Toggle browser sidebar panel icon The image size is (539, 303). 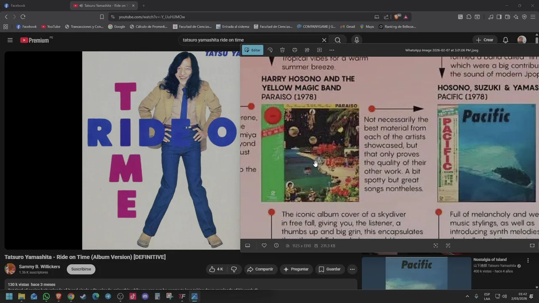(x=499, y=17)
